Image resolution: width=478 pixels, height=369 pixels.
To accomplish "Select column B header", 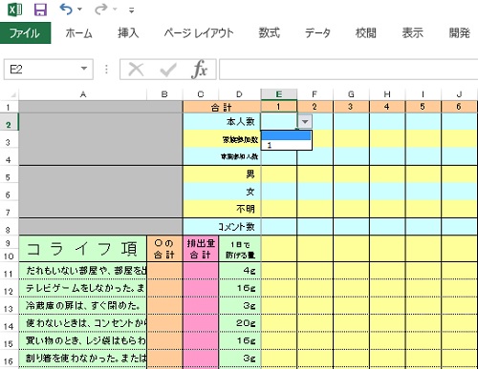I will pyautogui.click(x=164, y=94).
